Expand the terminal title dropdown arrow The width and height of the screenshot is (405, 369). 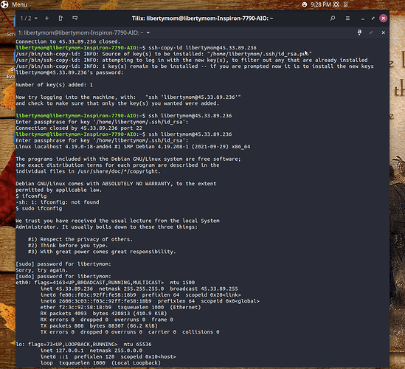pos(148,32)
